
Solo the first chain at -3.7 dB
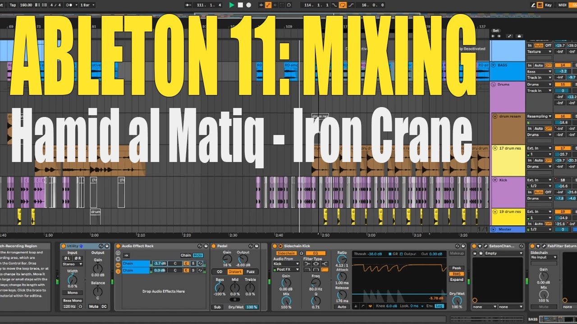[x=193, y=263]
